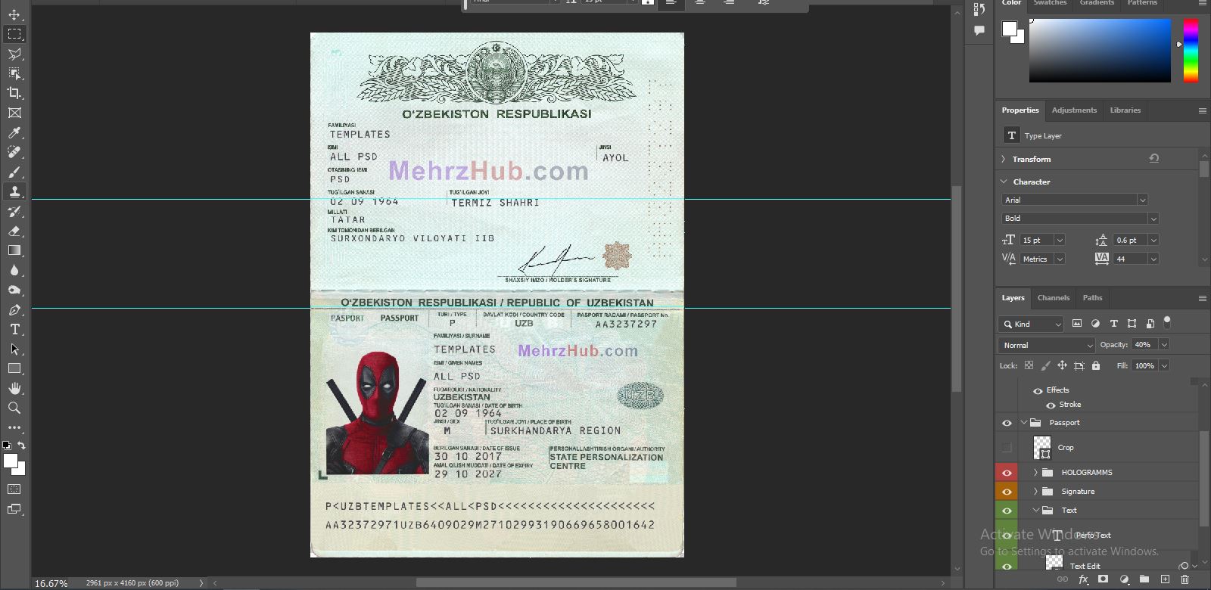Create new fill or adjustment layer
1211x590 pixels.
[x=1124, y=579]
